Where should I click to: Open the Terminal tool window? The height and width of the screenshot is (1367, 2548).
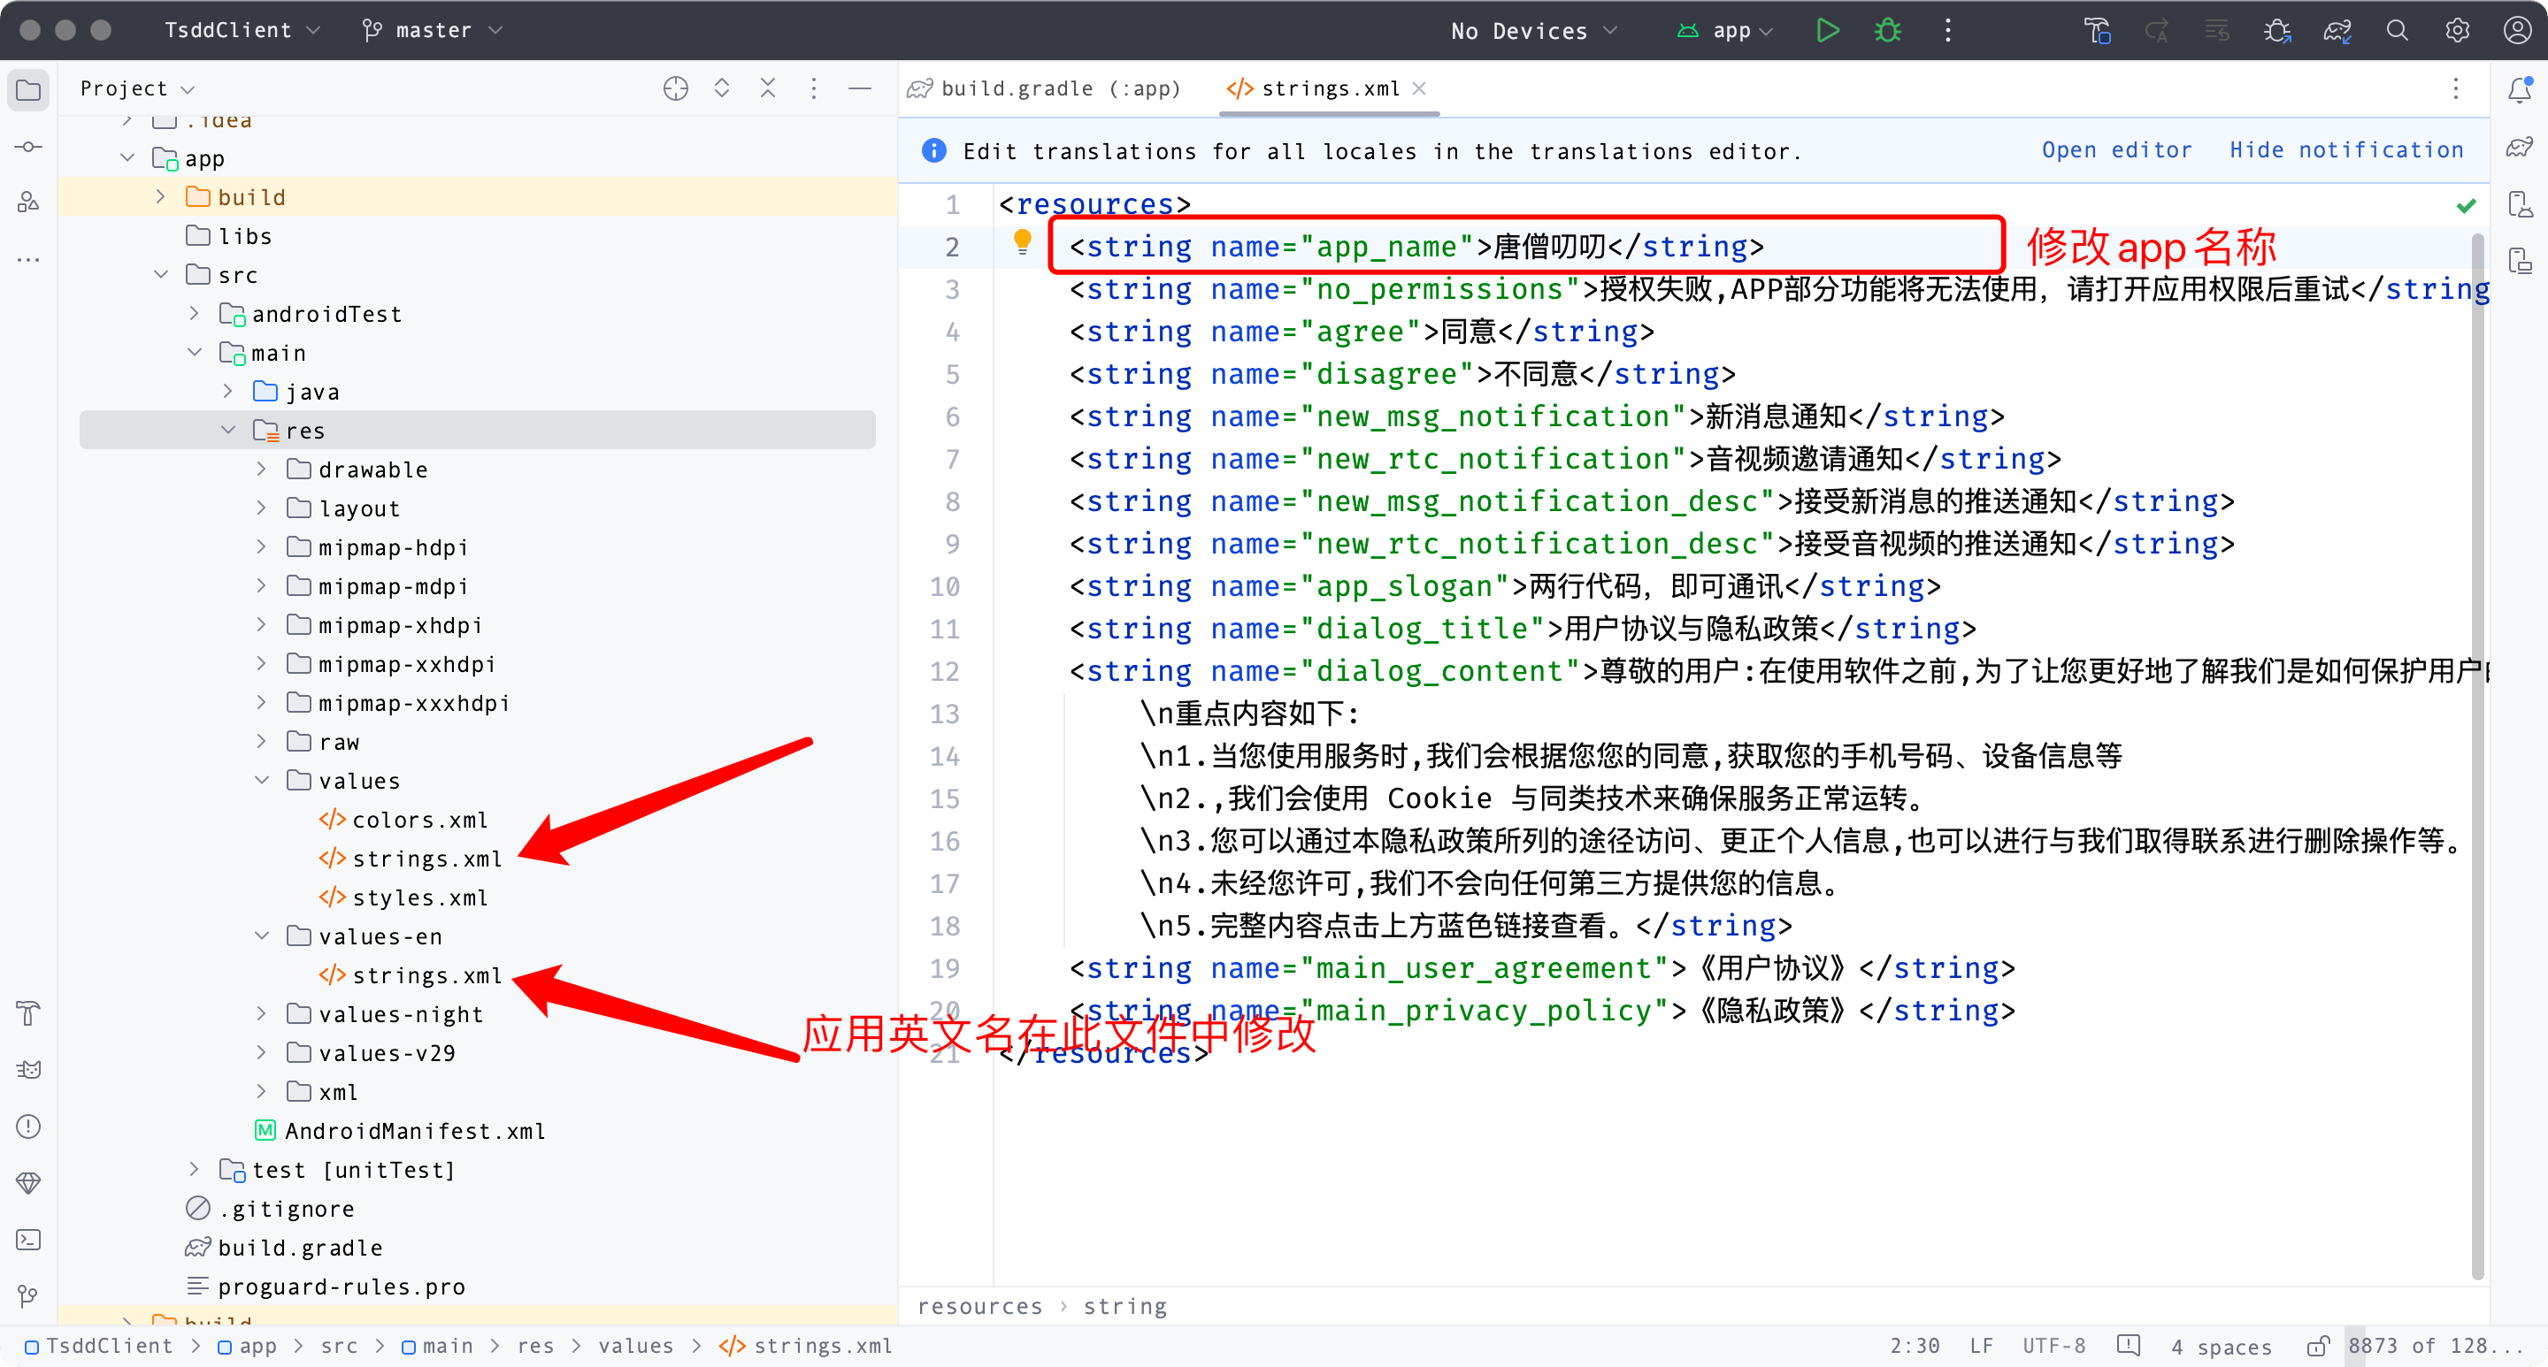28,1240
